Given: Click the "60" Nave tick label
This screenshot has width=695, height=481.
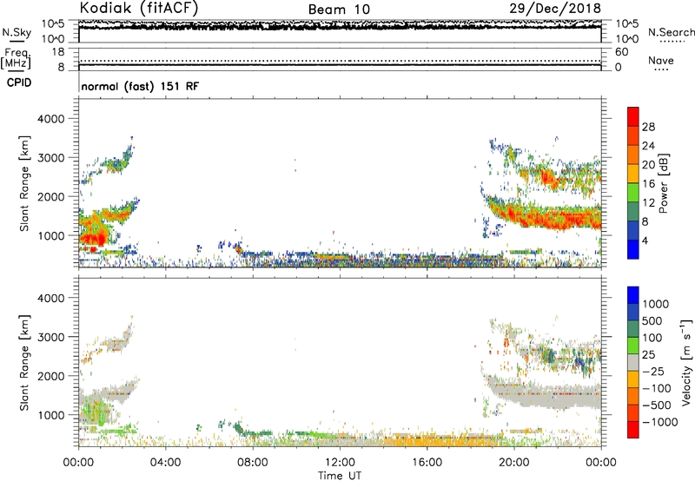Looking at the screenshot, I should click(x=621, y=52).
